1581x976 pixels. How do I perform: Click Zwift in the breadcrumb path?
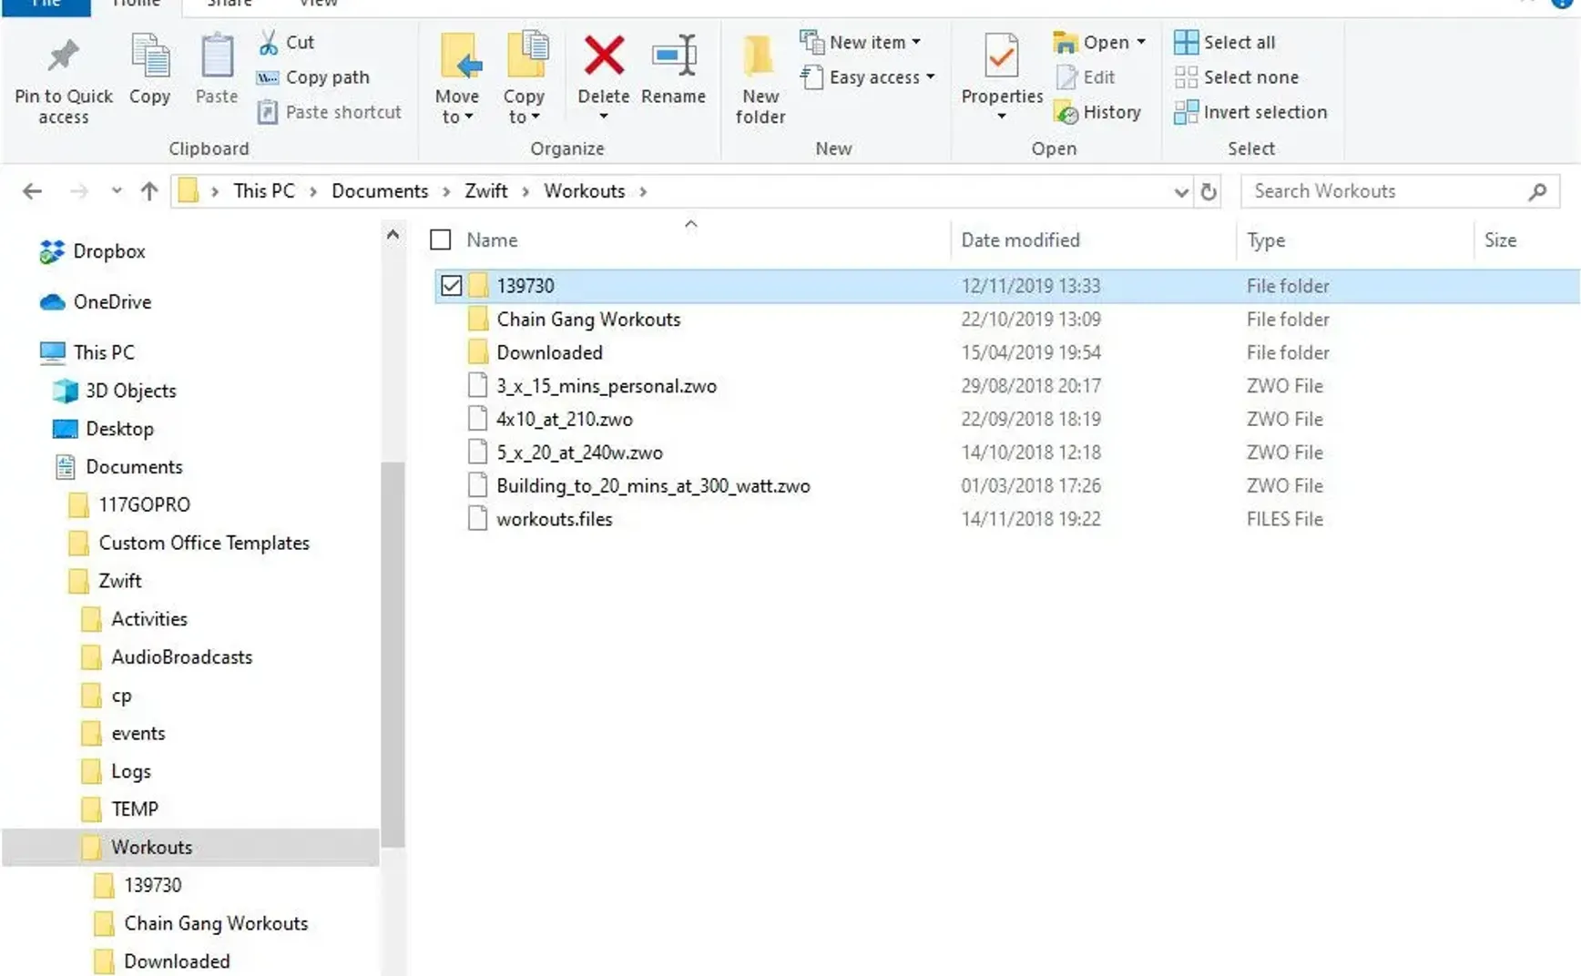[486, 191]
